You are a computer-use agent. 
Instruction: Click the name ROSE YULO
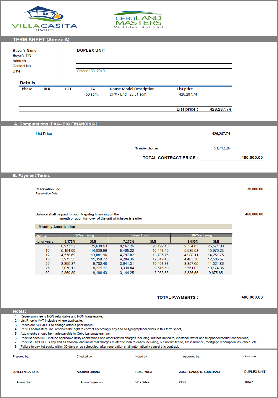144,372
